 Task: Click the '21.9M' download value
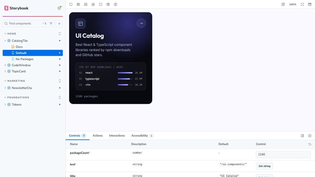[139, 79]
